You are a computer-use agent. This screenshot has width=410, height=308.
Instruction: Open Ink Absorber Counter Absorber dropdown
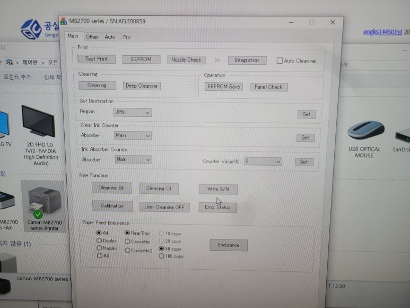pyautogui.click(x=133, y=159)
